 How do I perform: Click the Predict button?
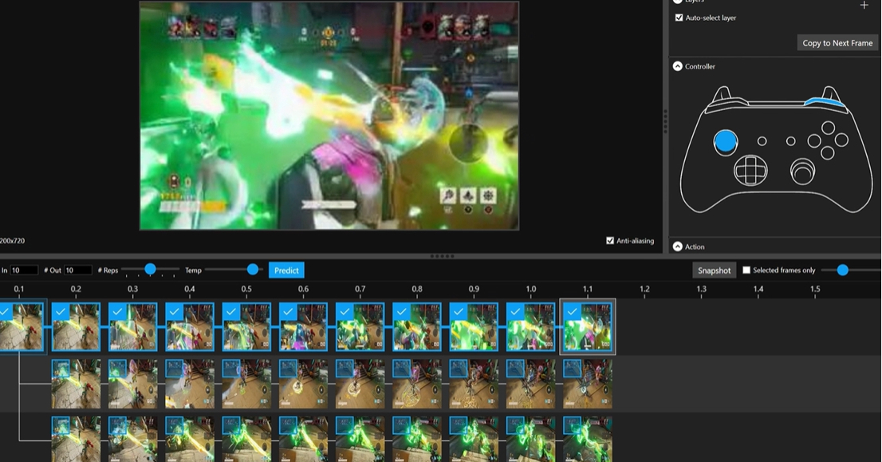pyautogui.click(x=286, y=270)
